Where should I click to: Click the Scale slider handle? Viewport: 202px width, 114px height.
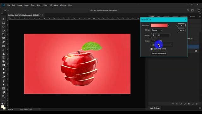pyautogui.click(x=158, y=45)
